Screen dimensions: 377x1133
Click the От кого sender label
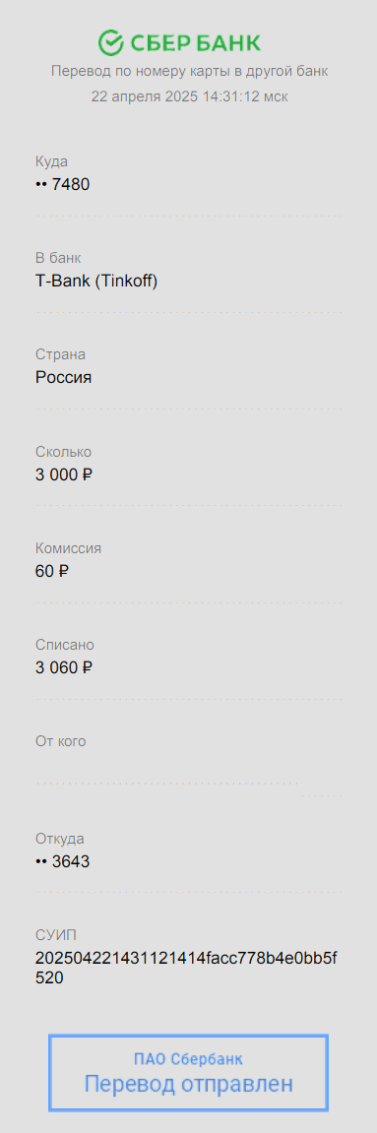[x=61, y=741]
